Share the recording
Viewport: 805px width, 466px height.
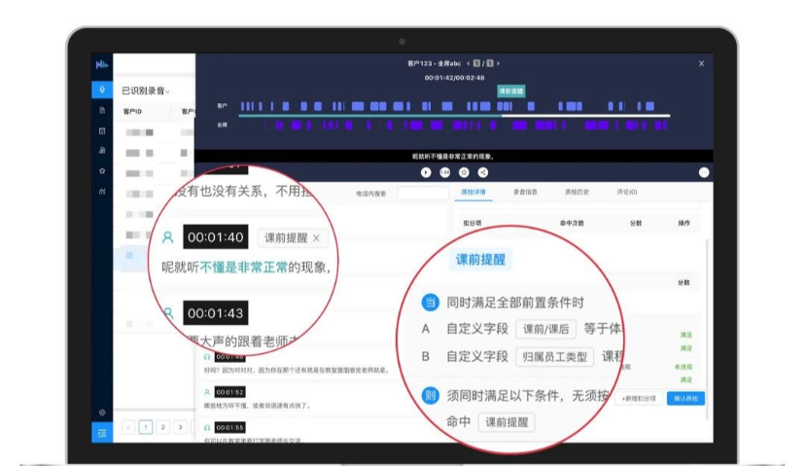483,172
